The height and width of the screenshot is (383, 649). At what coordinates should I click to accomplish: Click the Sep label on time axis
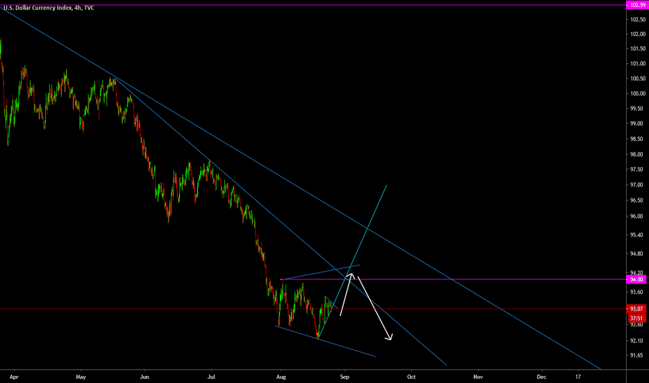(345, 377)
